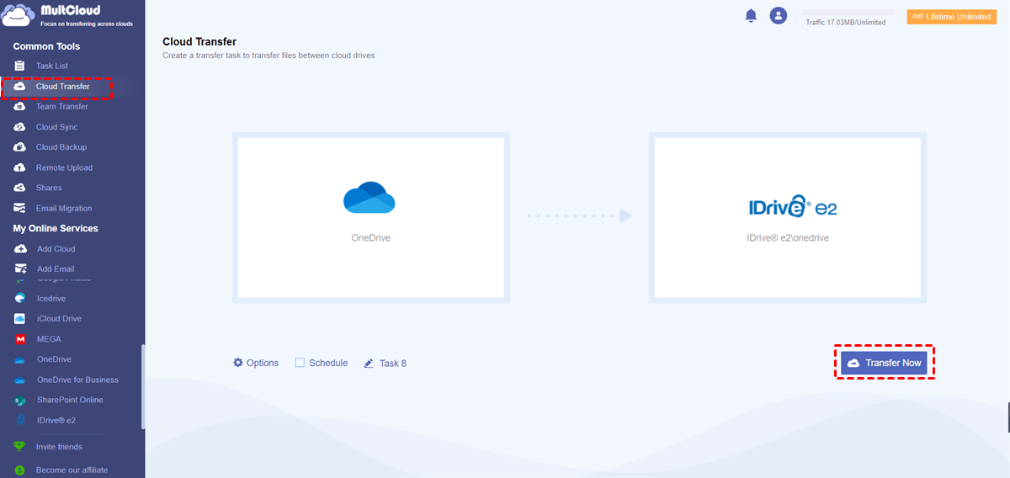Click the pencil icon beside Task 8
This screenshot has width=1010, height=478.
pyautogui.click(x=369, y=364)
